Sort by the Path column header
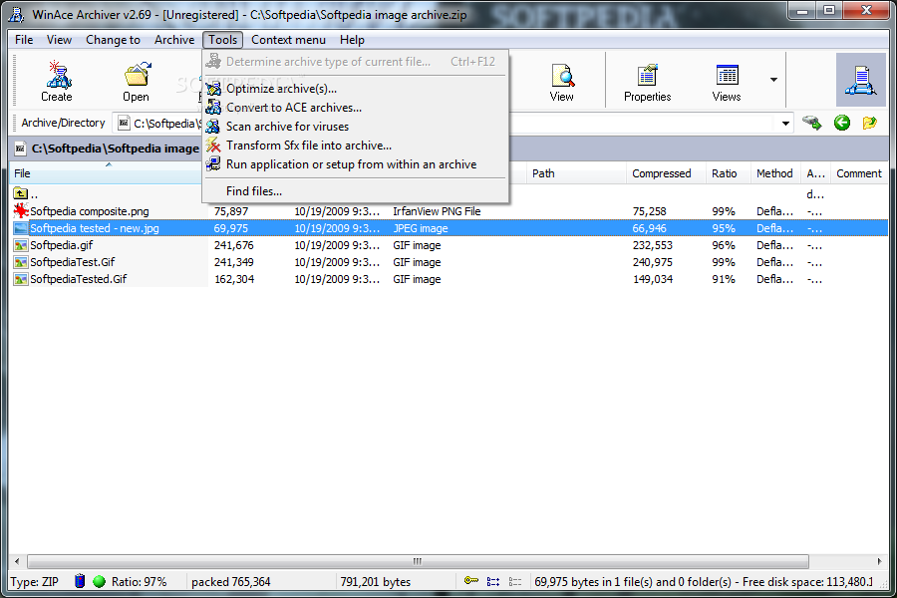This screenshot has height=598, width=897. (x=576, y=173)
